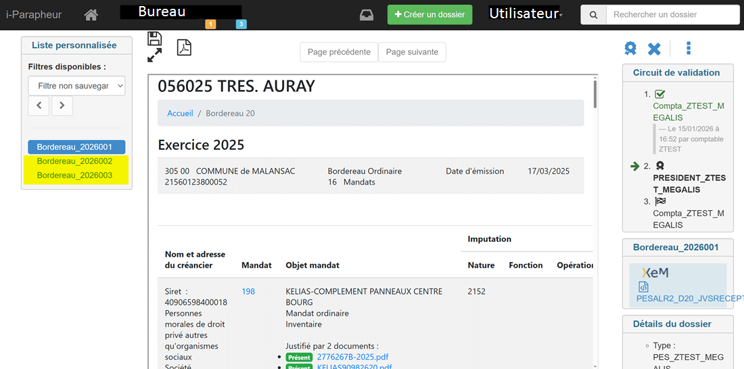Click the floppy disk save icon
The height and width of the screenshot is (369, 744).
tap(155, 39)
